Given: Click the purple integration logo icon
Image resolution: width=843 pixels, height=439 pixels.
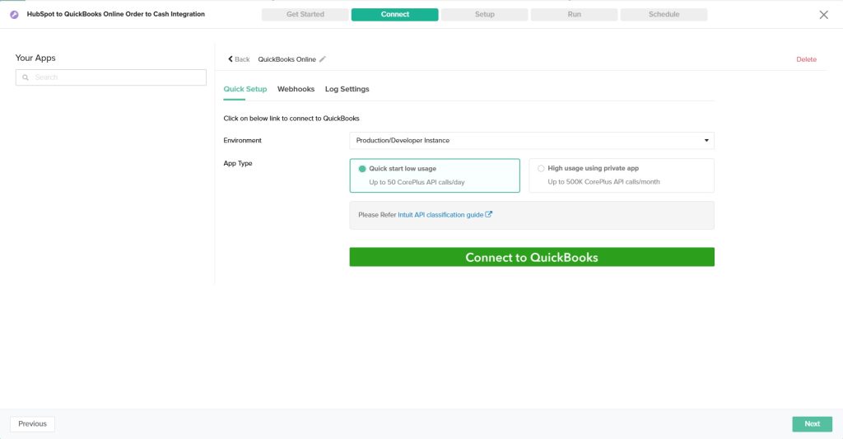Looking at the screenshot, I should coord(15,15).
